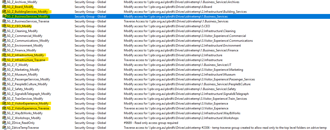330x130 pixels.
Task: Click the SG_Z_Signals&Telegraph_Modify entry
Action: pyautogui.click(x=29, y=94)
